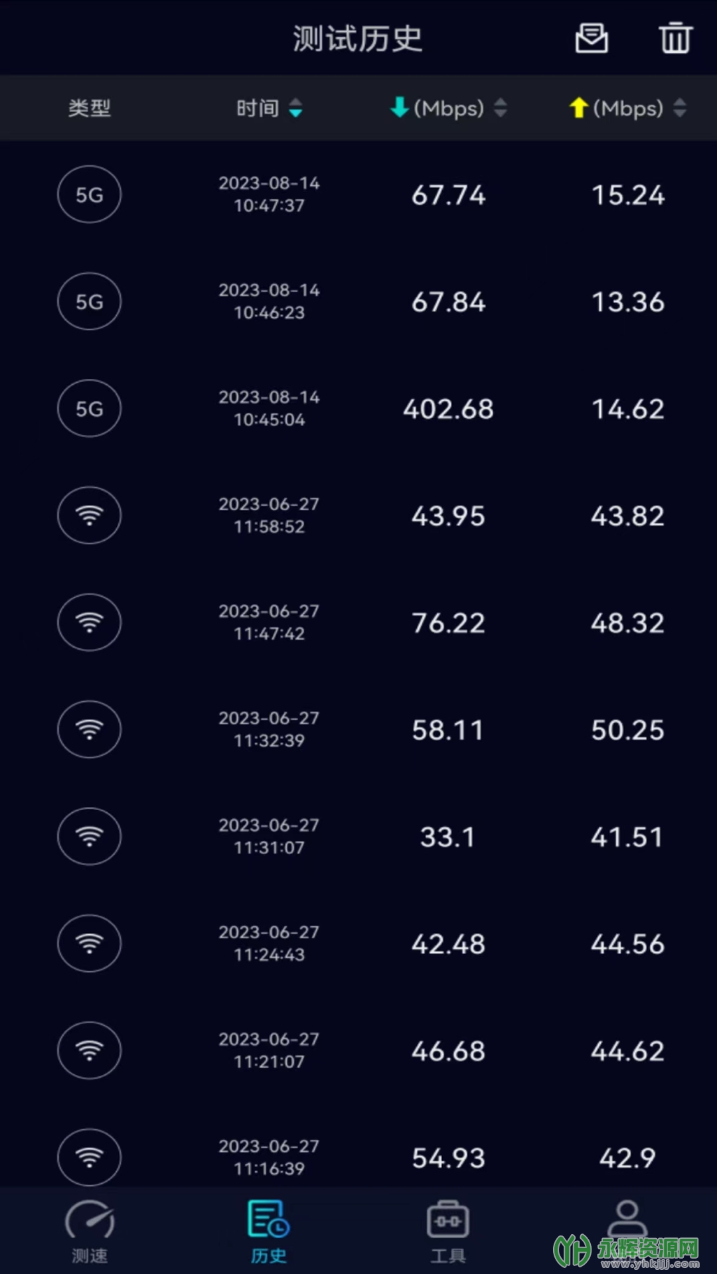717x1274 pixels.
Task: Tap 5G icon of 402.68 Mbps record
Action: (90, 409)
